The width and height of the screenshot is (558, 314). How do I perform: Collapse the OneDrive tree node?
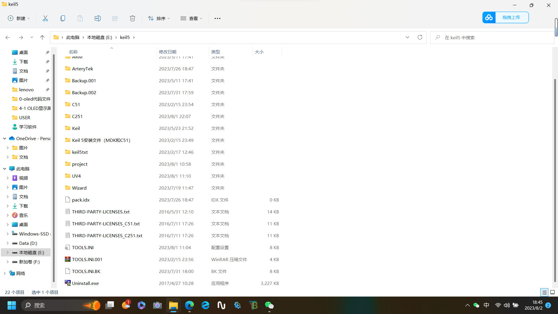tap(5, 138)
